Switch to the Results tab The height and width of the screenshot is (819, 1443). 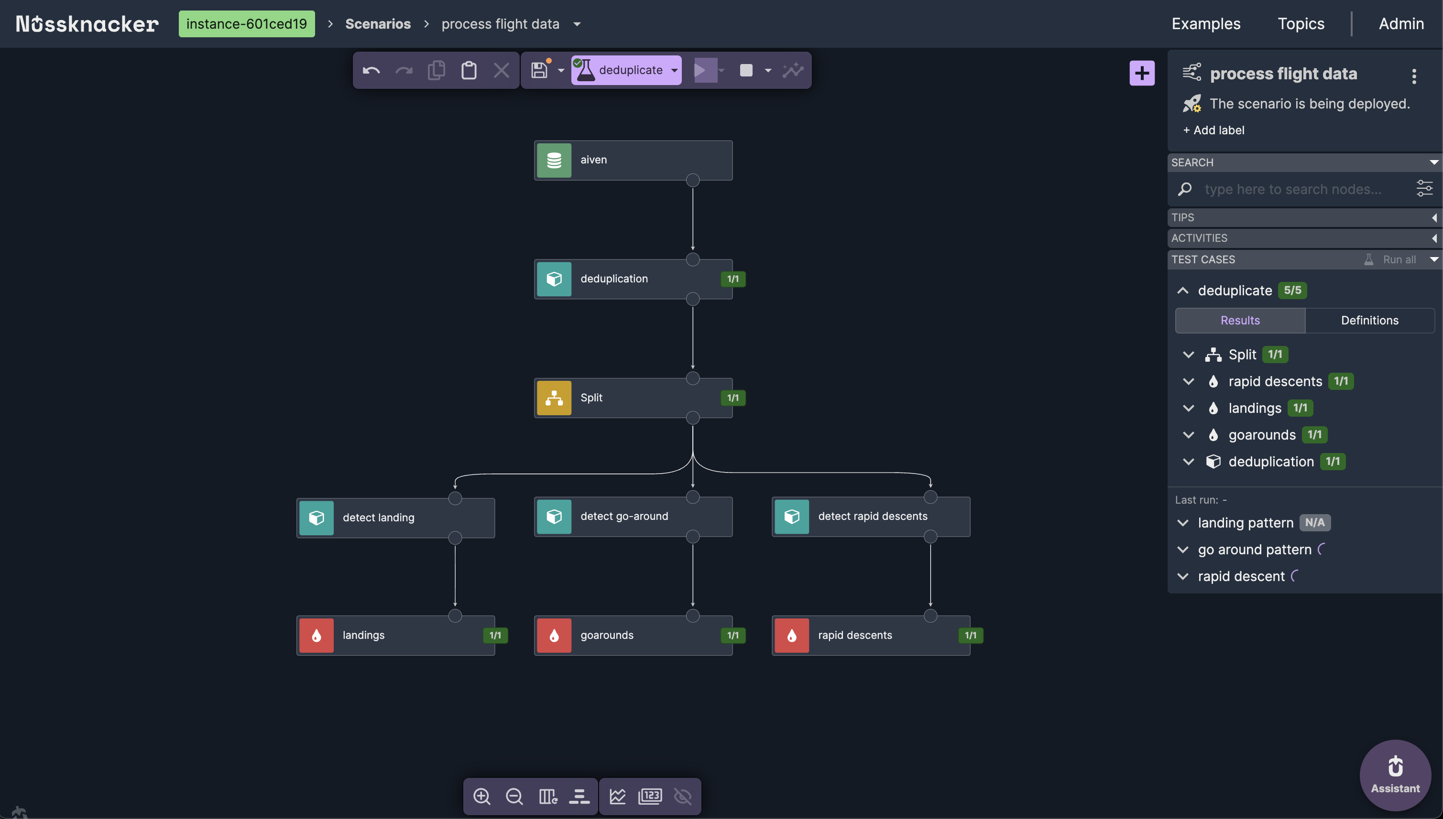click(1239, 320)
